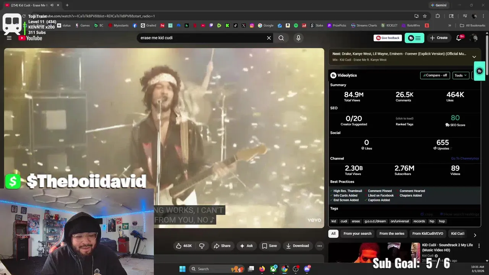Image resolution: width=489 pixels, height=275 pixels.
Task: Toggle Compare - off in Videolytics
Action: [435, 75]
